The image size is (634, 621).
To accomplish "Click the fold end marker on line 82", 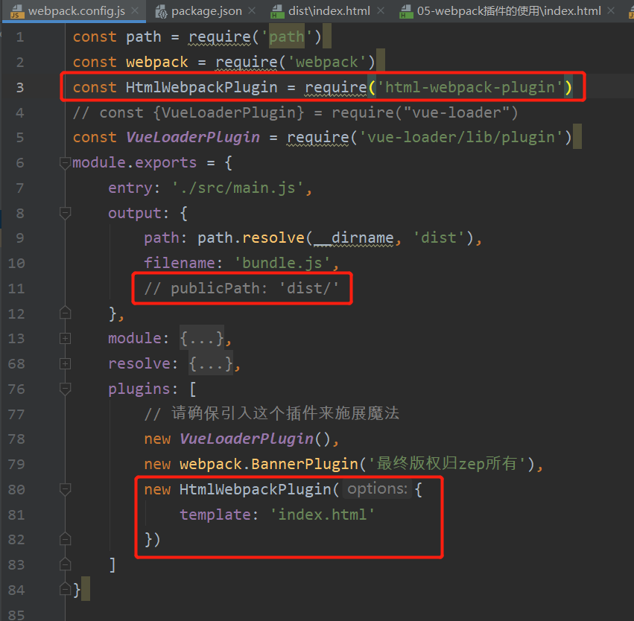I will point(65,539).
